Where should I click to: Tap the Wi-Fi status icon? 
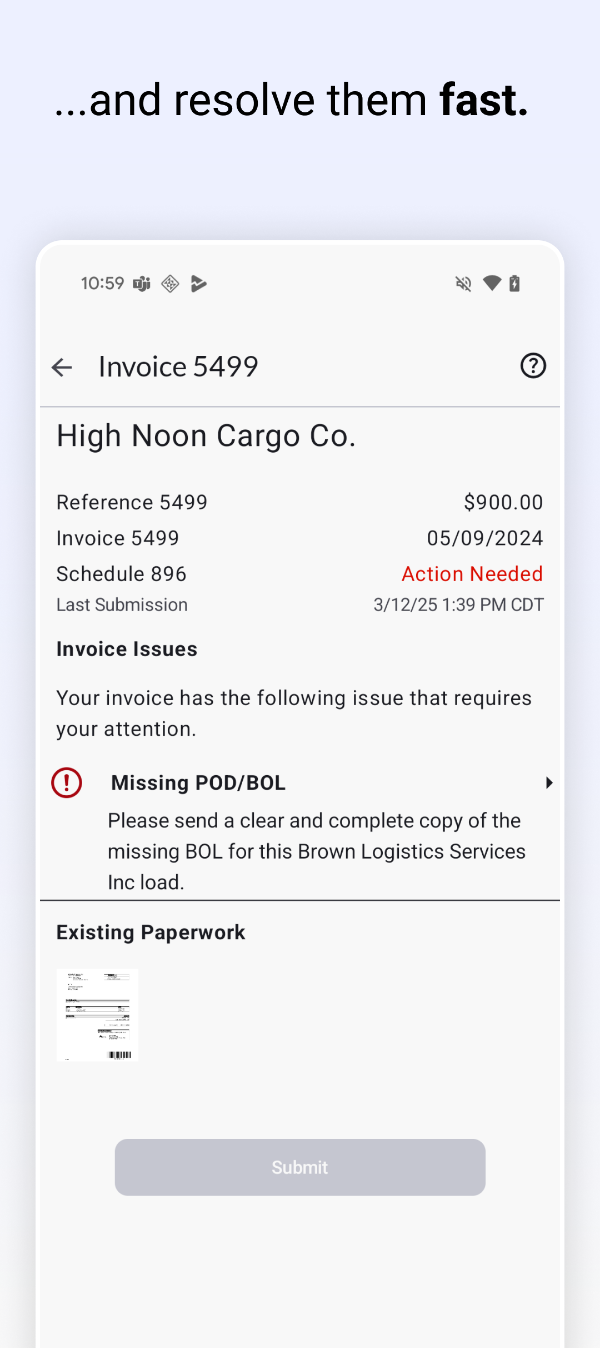[492, 283]
